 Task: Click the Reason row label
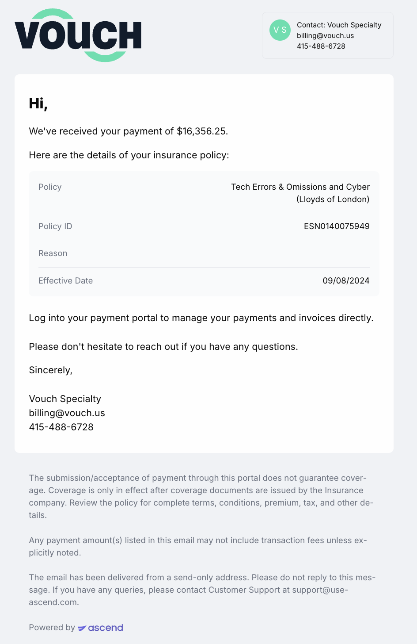click(53, 253)
